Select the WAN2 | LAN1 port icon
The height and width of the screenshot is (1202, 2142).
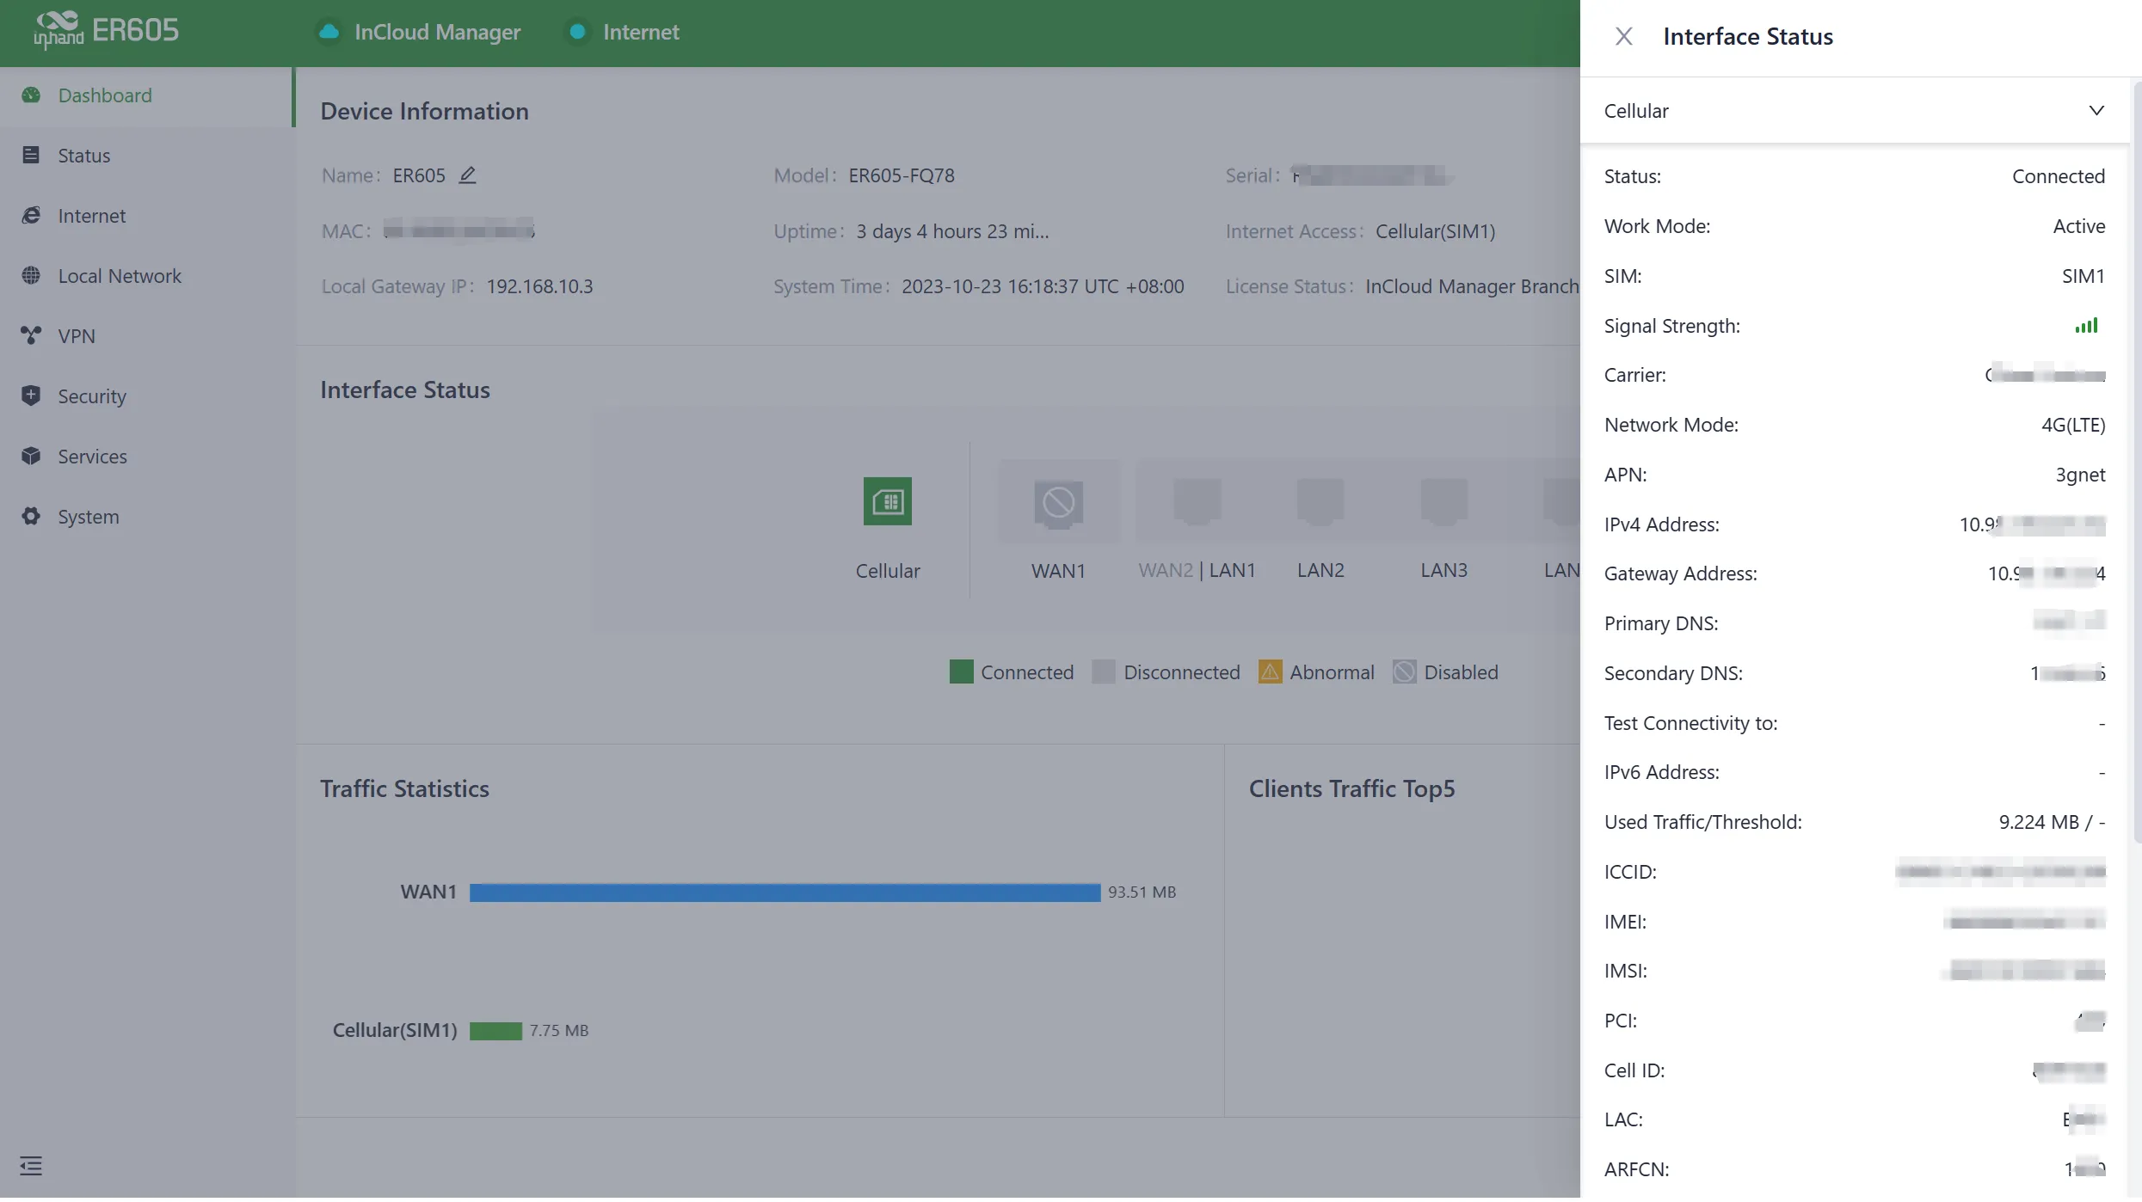click(1197, 502)
